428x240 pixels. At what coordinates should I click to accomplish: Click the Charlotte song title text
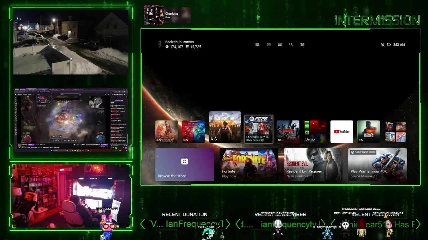pyautogui.click(x=172, y=14)
